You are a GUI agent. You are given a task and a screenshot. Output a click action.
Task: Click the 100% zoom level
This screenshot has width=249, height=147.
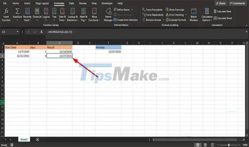[x=245, y=145]
